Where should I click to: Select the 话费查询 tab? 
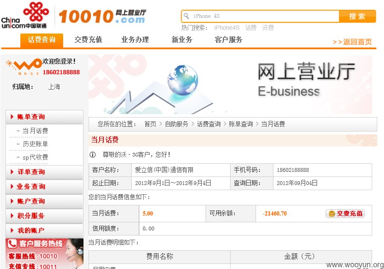[42, 40]
